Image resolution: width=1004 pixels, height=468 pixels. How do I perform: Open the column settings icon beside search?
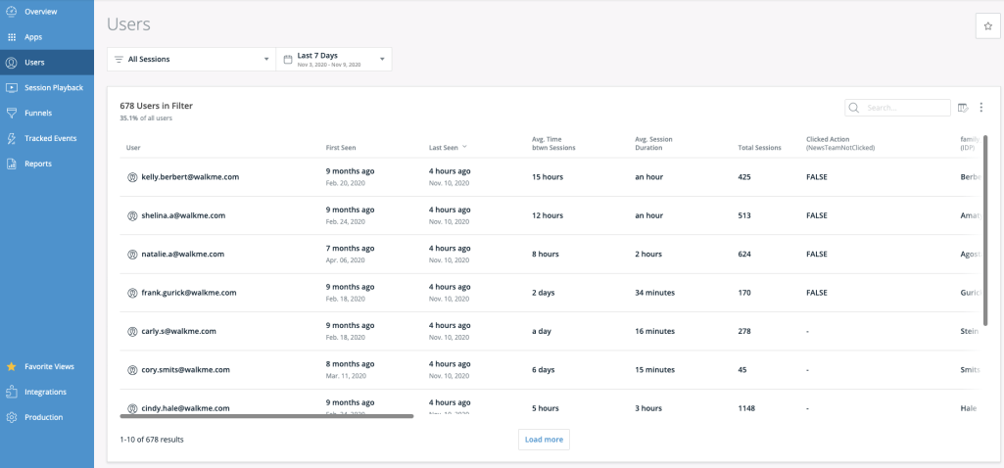pyautogui.click(x=963, y=108)
